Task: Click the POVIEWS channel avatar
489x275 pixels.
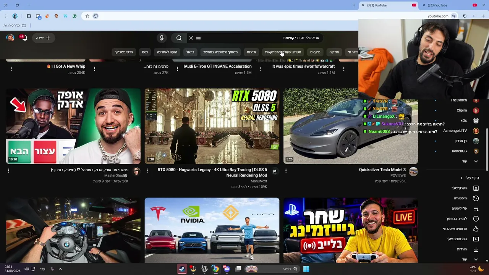Action: tap(413, 172)
